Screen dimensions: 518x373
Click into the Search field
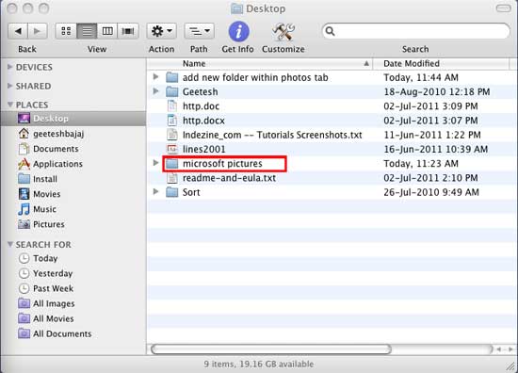(x=416, y=31)
